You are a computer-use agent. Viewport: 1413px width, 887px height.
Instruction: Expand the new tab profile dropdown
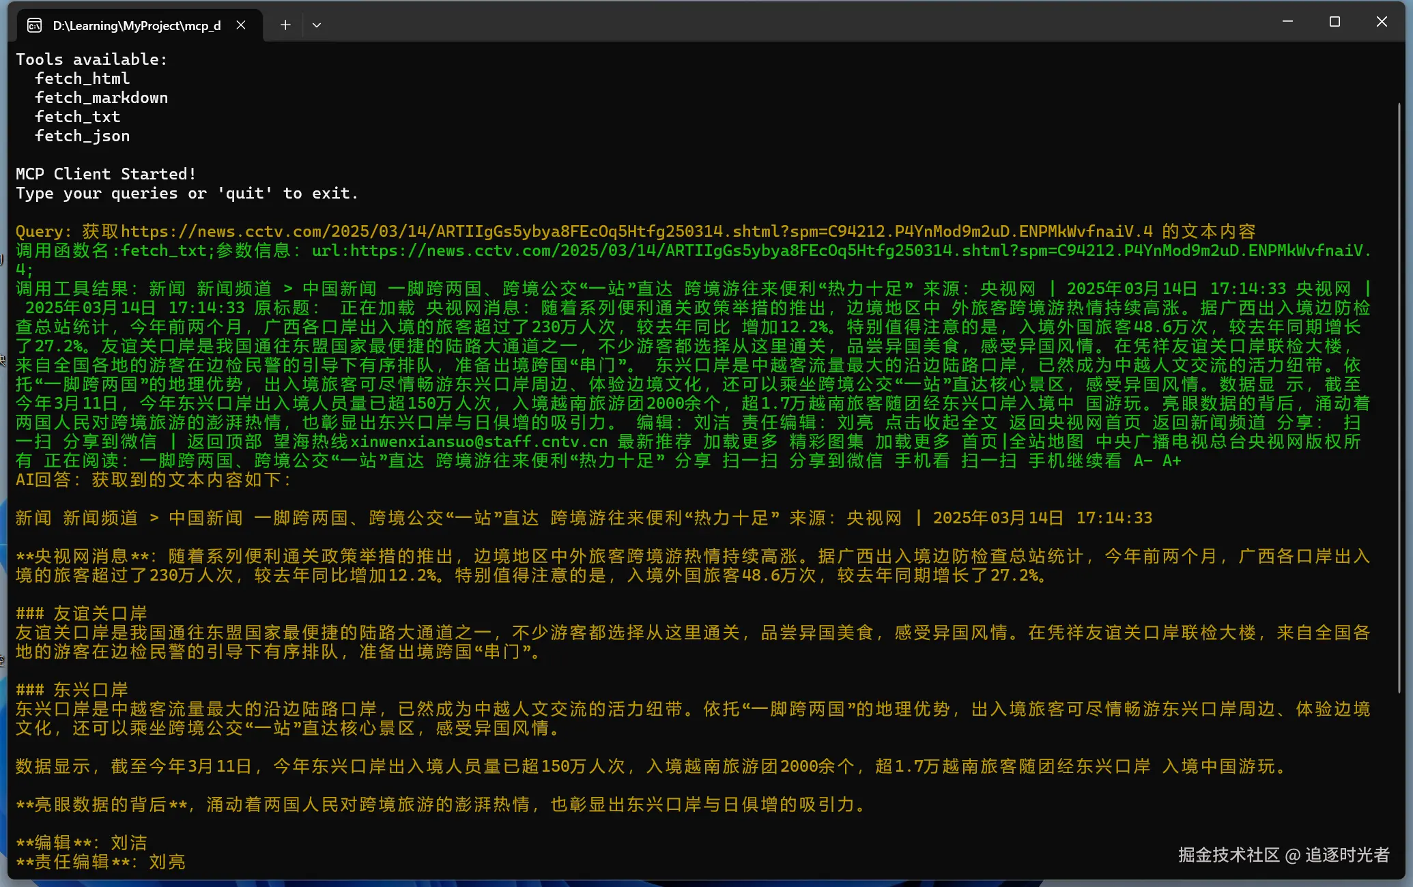click(x=316, y=25)
